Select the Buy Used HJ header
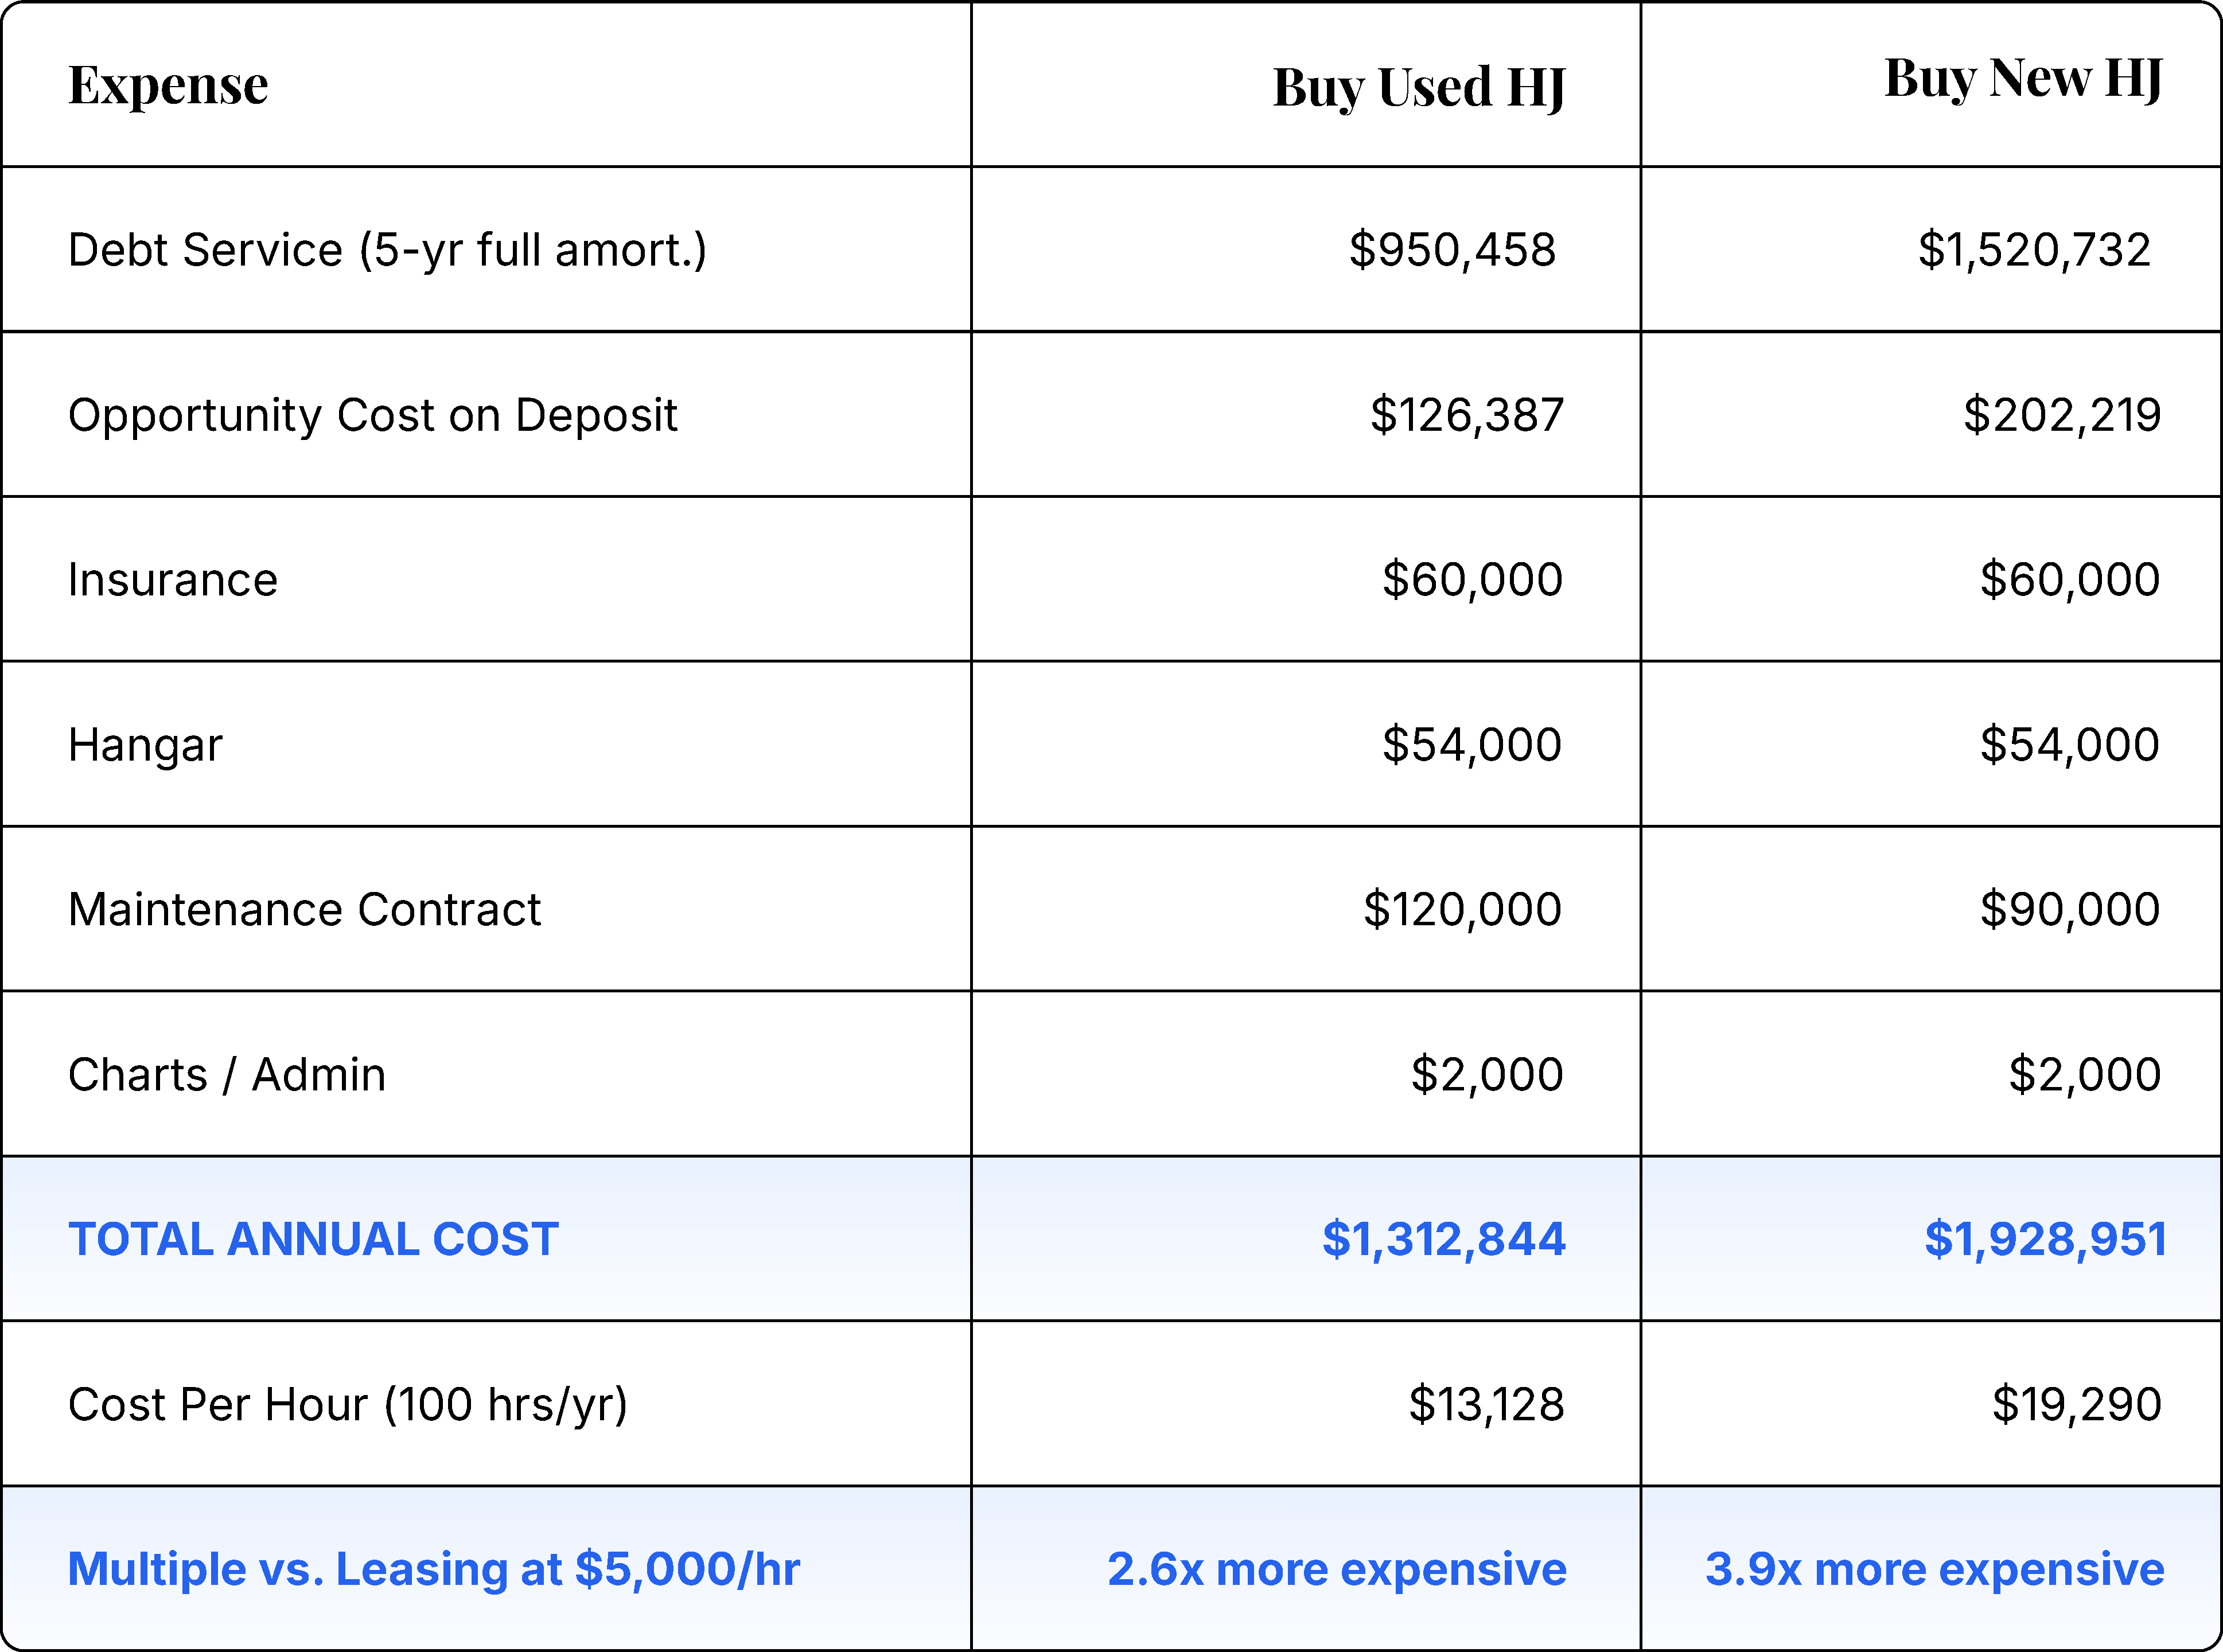2223x1652 pixels. click(1418, 88)
